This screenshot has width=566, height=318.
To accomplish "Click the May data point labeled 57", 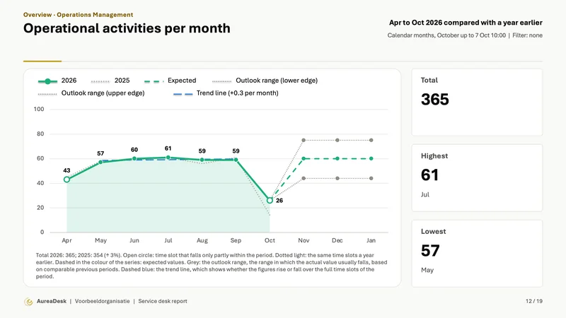I will [100, 163].
